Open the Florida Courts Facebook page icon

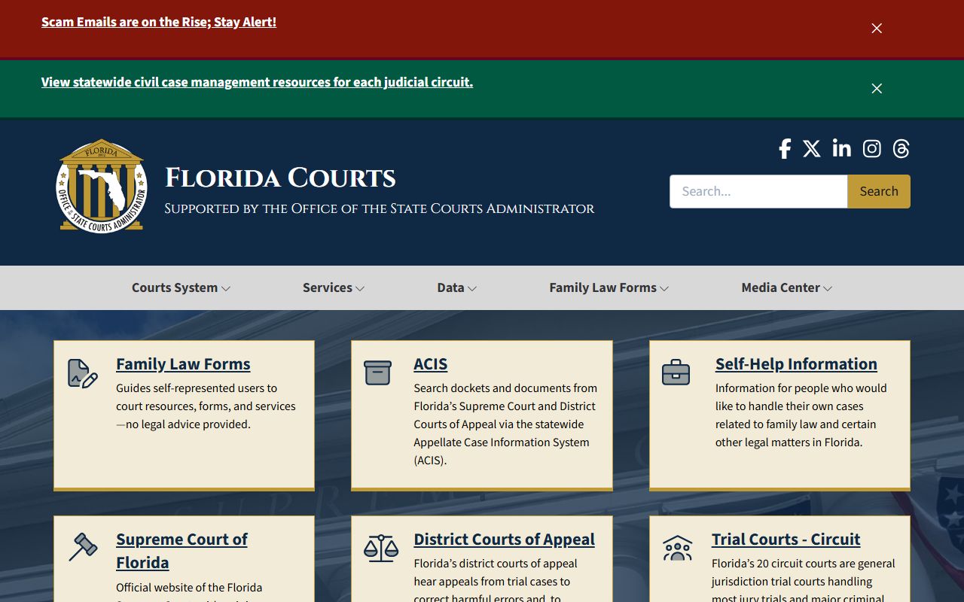pyautogui.click(x=785, y=149)
